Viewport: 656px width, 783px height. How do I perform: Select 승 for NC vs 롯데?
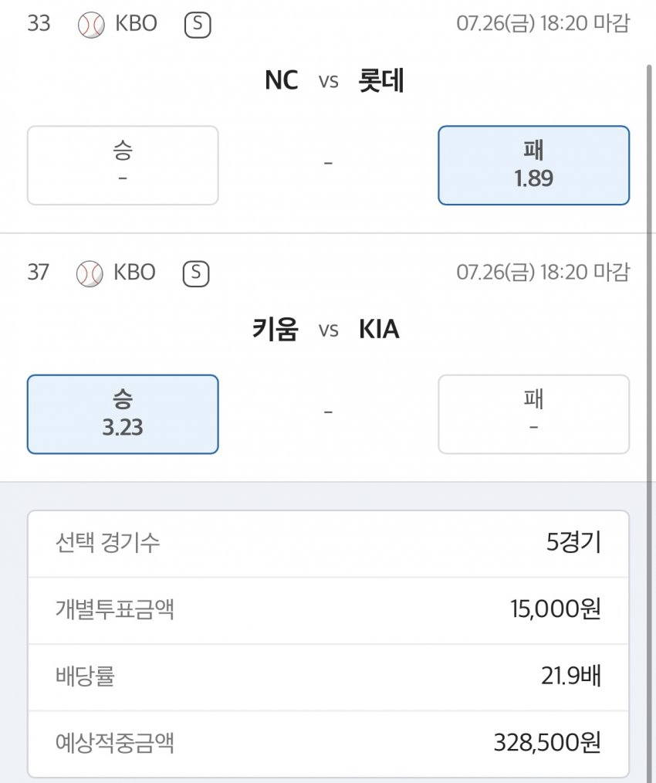tap(123, 165)
